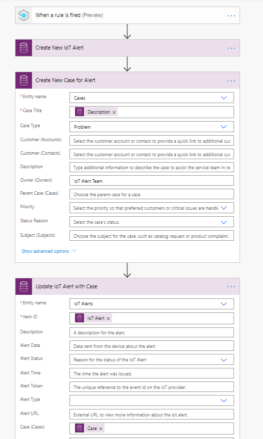This screenshot has width=263, height=439.
Task: Click the case Description input field
Action: pos(151,167)
